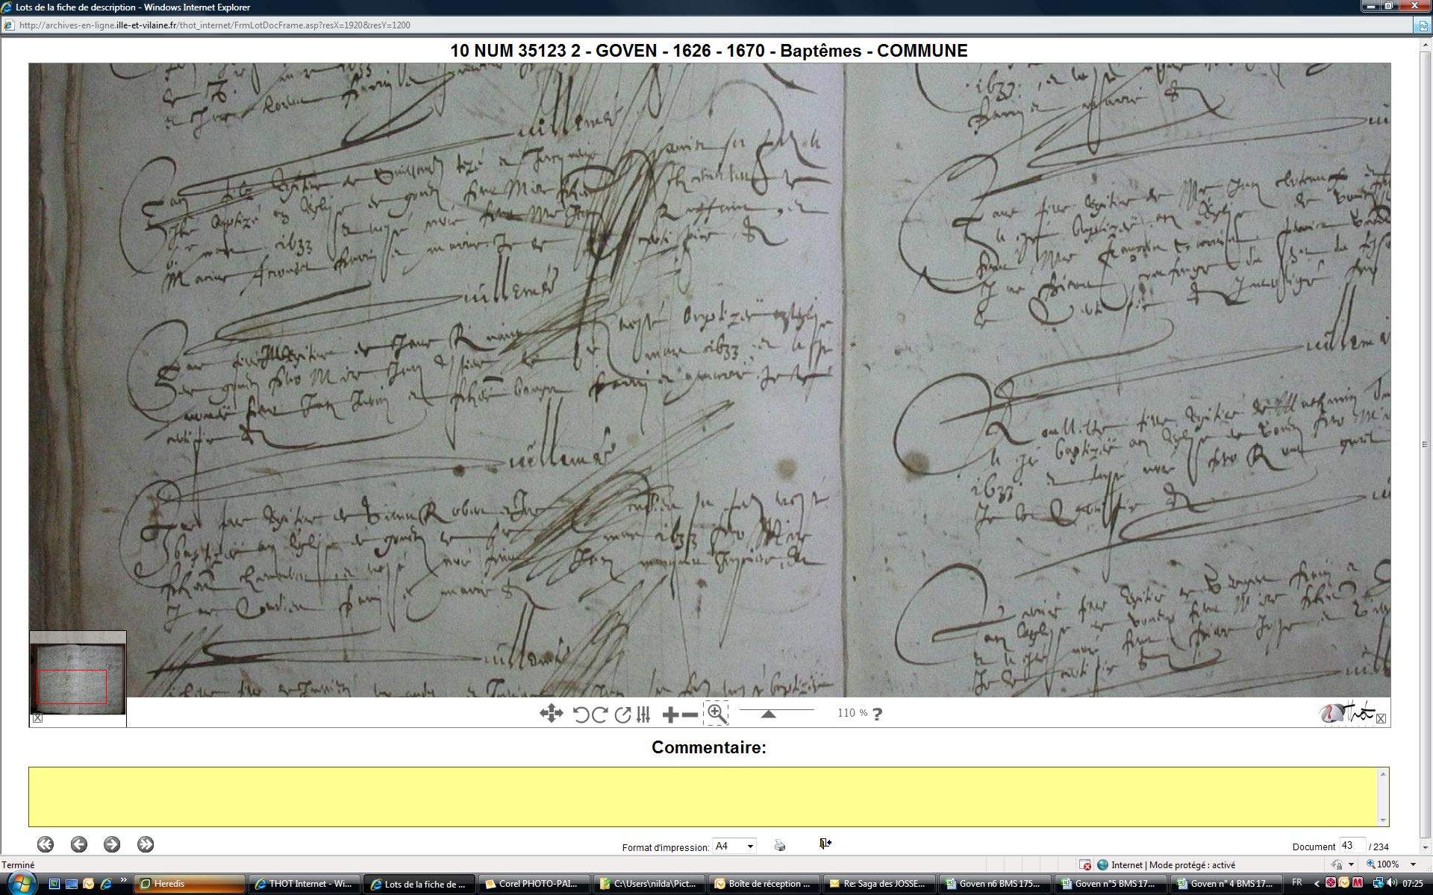Expand the browser zoom 100% dropdown
1433x895 pixels.
pos(1413,864)
